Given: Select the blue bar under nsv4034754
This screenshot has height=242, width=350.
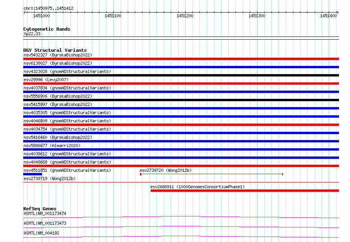Looking at the screenshot, I should click(x=181, y=133).
